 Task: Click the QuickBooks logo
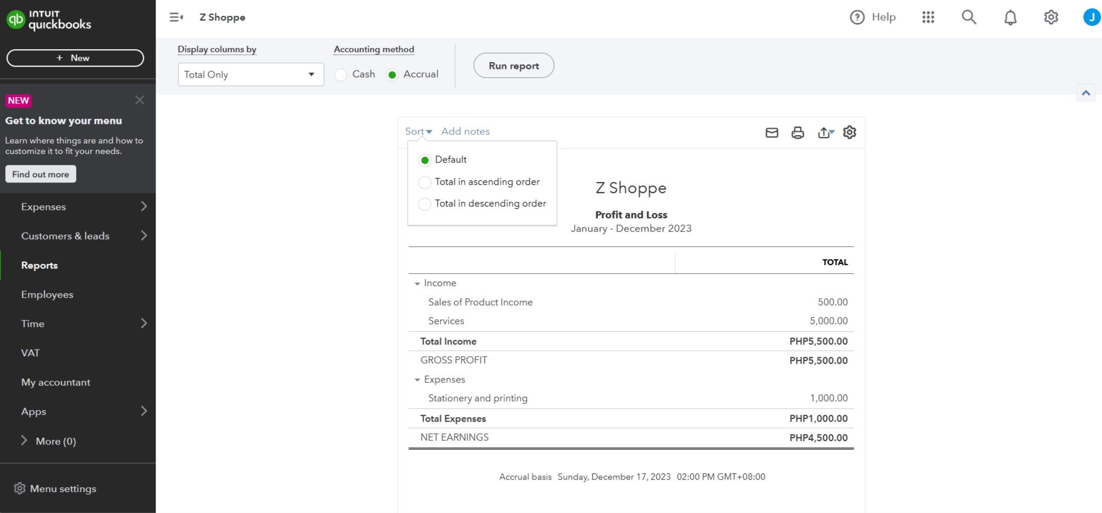pos(49,20)
